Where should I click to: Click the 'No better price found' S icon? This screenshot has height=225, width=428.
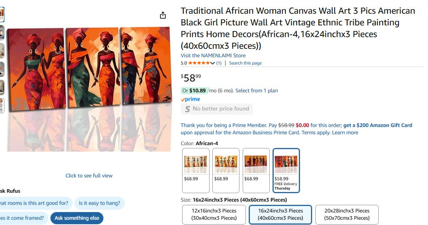pos(187,109)
